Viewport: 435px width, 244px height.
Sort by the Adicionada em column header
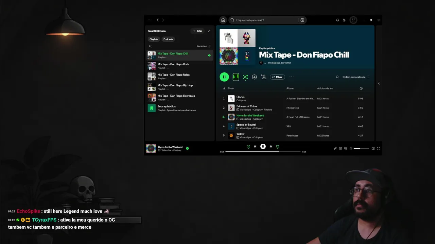point(325,88)
